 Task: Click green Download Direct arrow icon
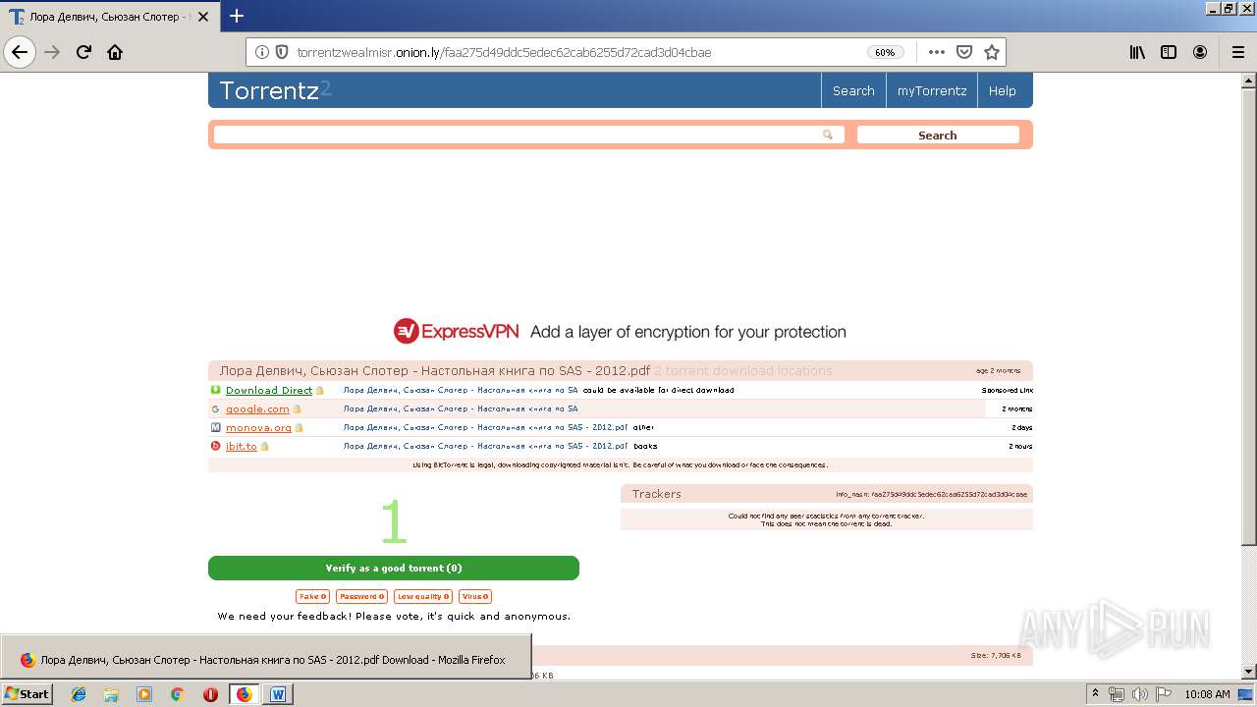[216, 390]
